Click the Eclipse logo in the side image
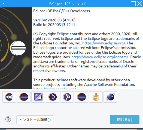The height and width of the screenshot is (130, 143). click(x=18, y=48)
